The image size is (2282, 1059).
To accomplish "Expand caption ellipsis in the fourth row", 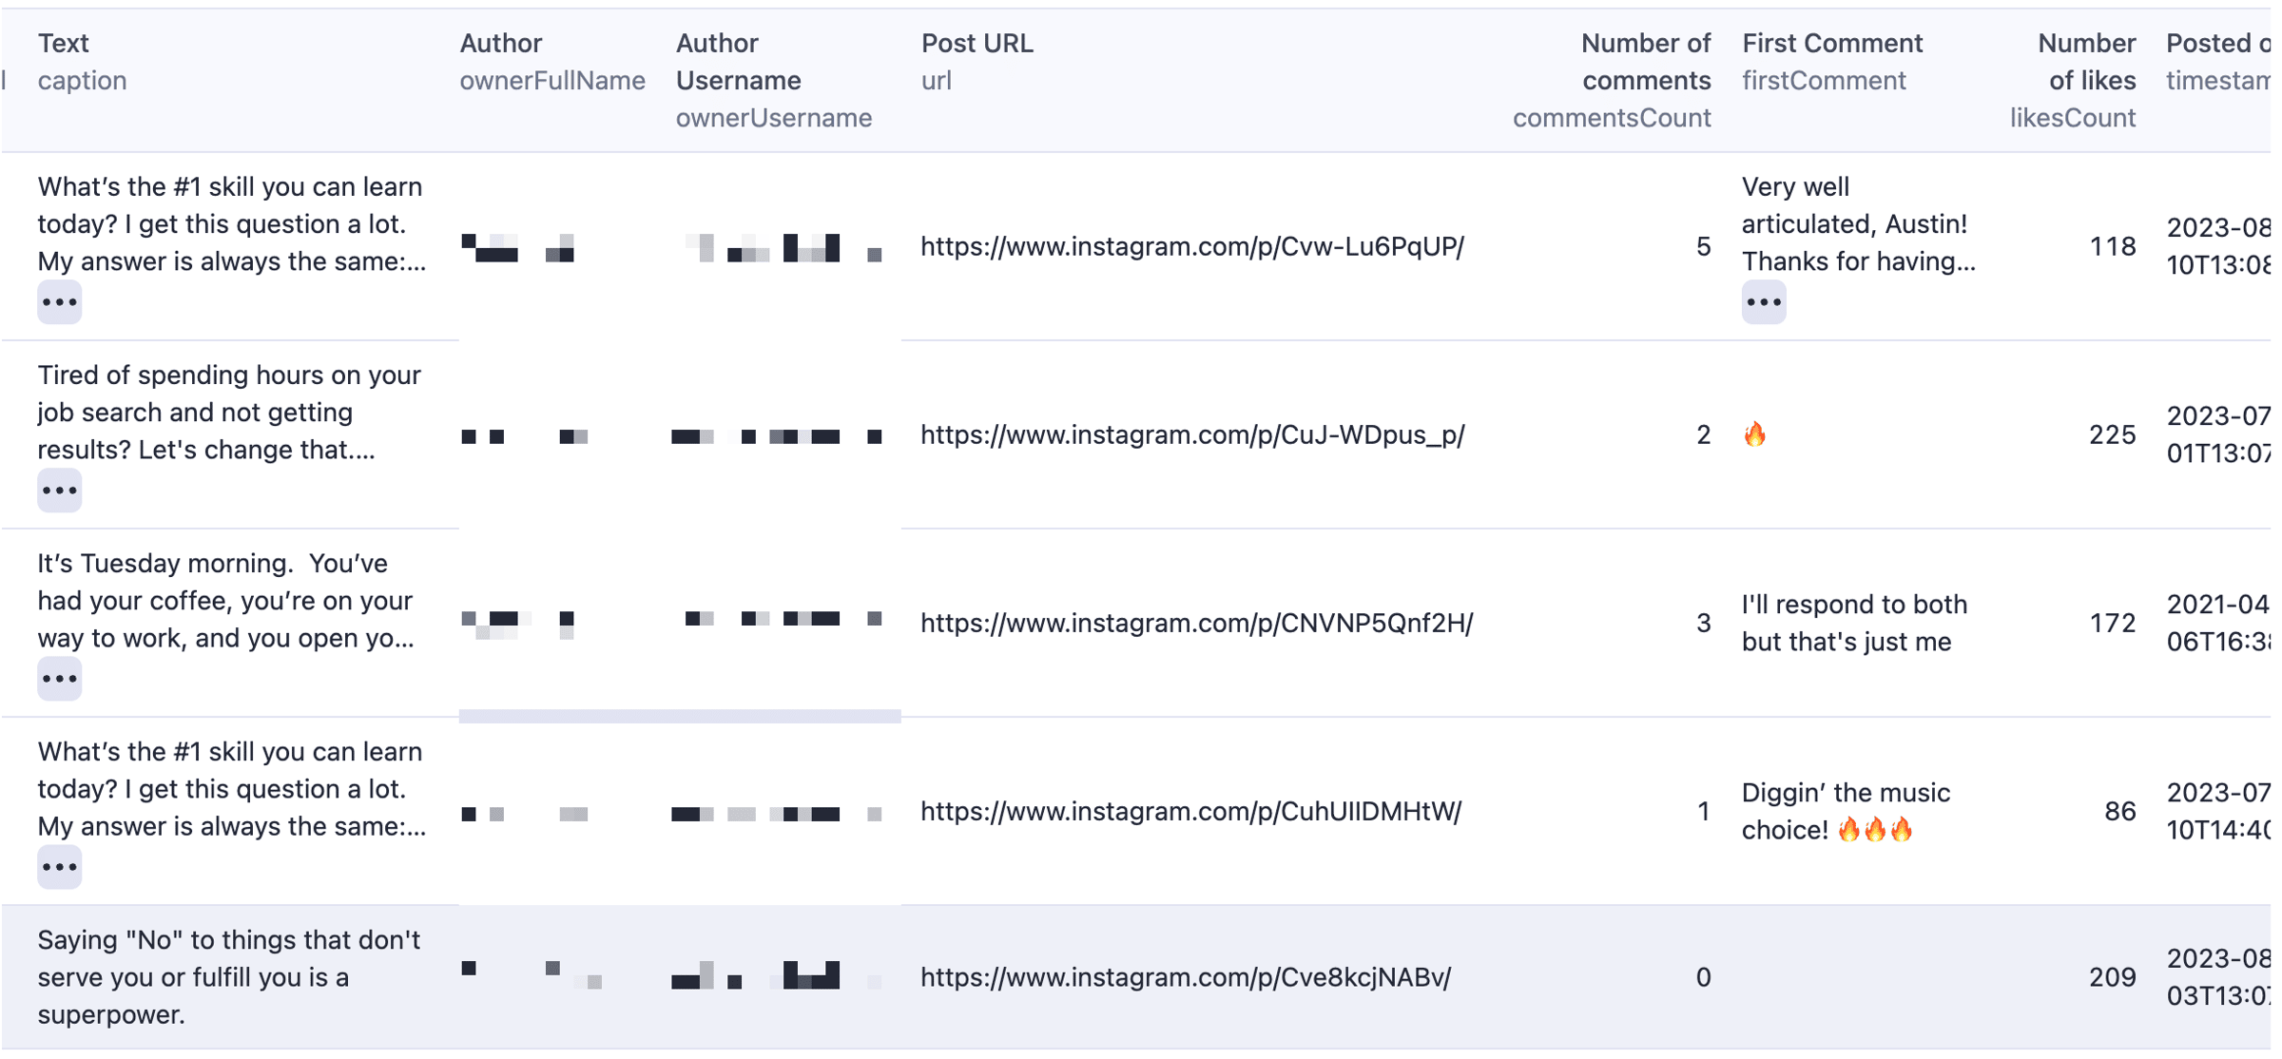I will (59, 867).
